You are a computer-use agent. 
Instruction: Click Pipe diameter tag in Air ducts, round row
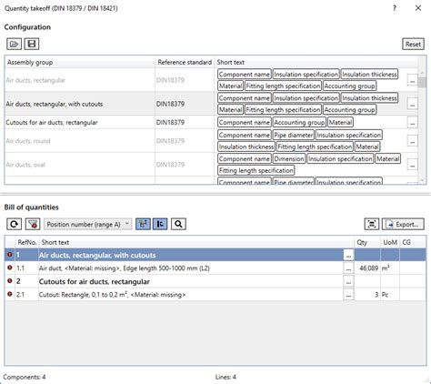[293, 135]
